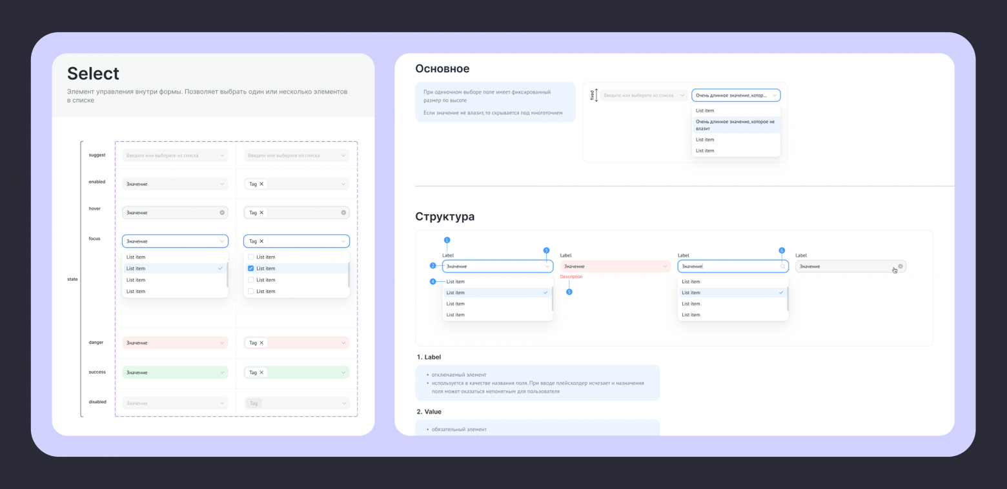Clear the hover-state Значение field with its circle-x icon
Screen dimensions: 1007x489
[x=222, y=212]
